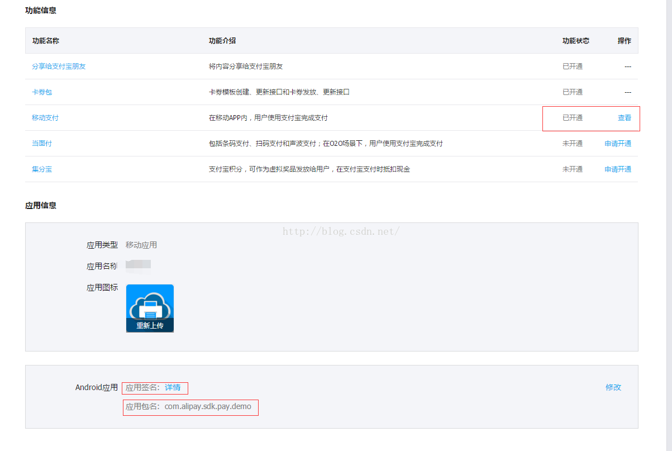
Task: Click the 功能信息 section heading
Action: point(41,10)
